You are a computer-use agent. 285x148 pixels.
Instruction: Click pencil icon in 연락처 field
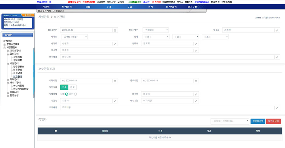(196, 44)
